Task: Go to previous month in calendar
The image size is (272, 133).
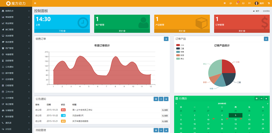Action: [x=176, y=104]
